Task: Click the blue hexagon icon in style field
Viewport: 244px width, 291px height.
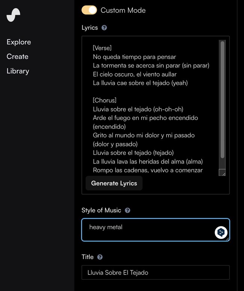Action: [221, 232]
